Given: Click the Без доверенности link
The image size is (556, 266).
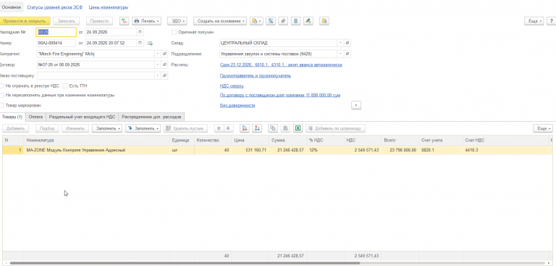Looking at the screenshot, I should tap(237, 106).
